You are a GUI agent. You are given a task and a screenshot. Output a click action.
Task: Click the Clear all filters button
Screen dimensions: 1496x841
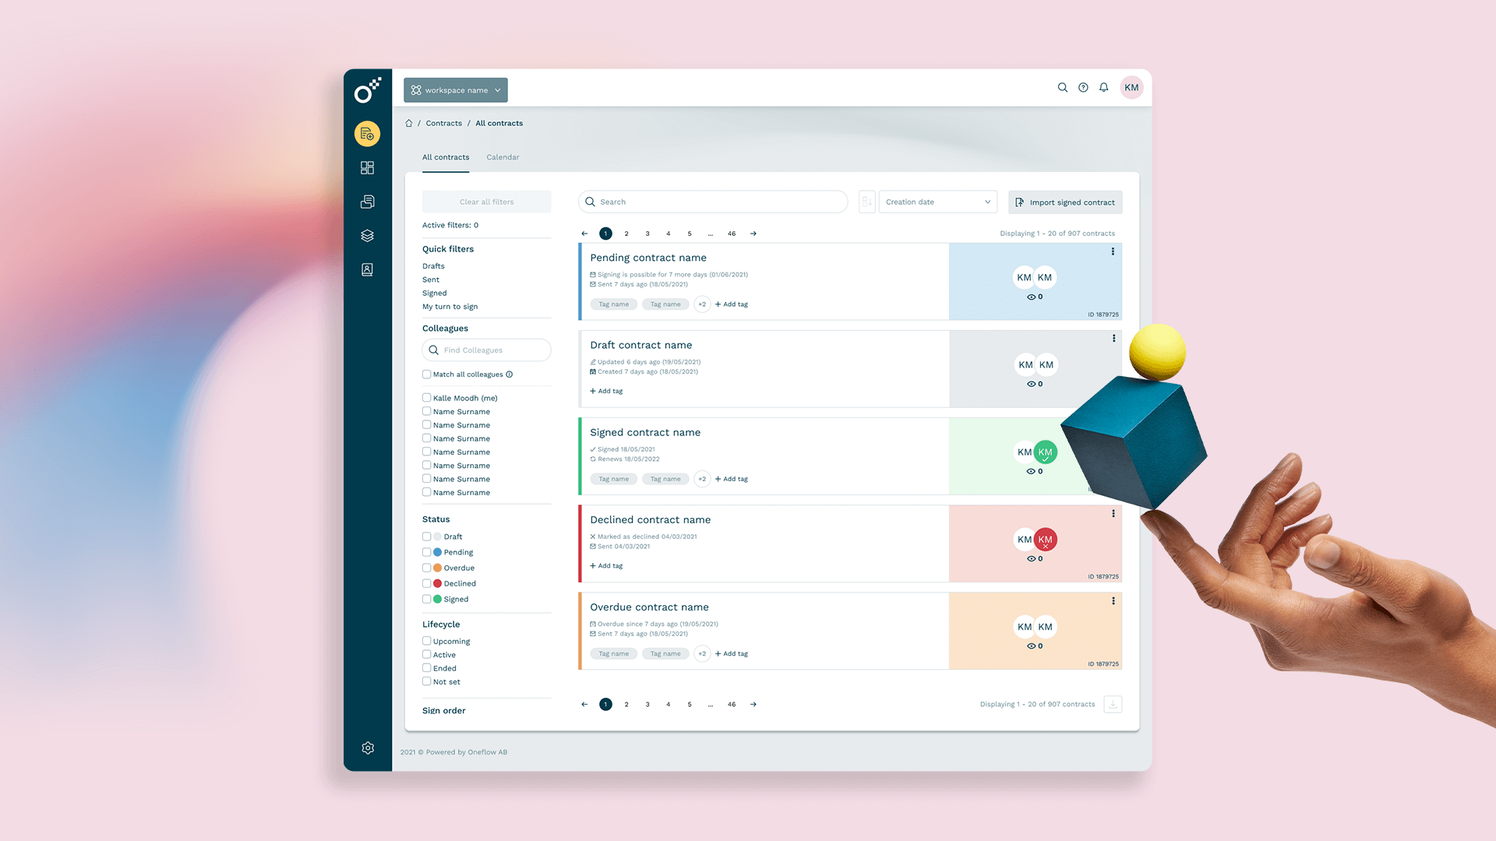[486, 201]
